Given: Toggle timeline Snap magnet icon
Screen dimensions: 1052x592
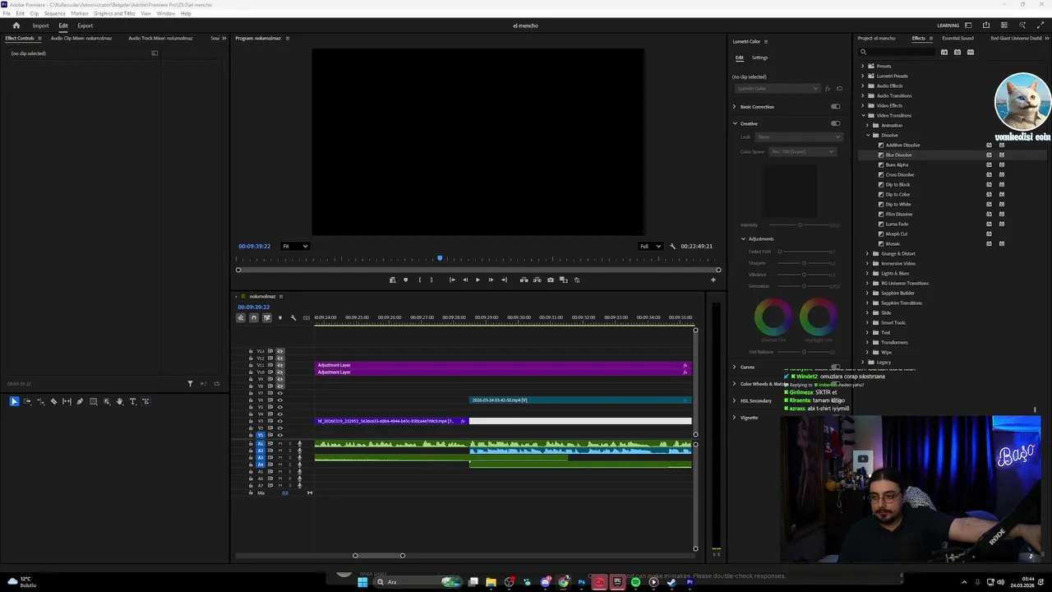Looking at the screenshot, I should pyautogui.click(x=253, y=317).
